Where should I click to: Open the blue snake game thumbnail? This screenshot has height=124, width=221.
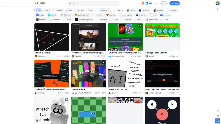(89, 110)
